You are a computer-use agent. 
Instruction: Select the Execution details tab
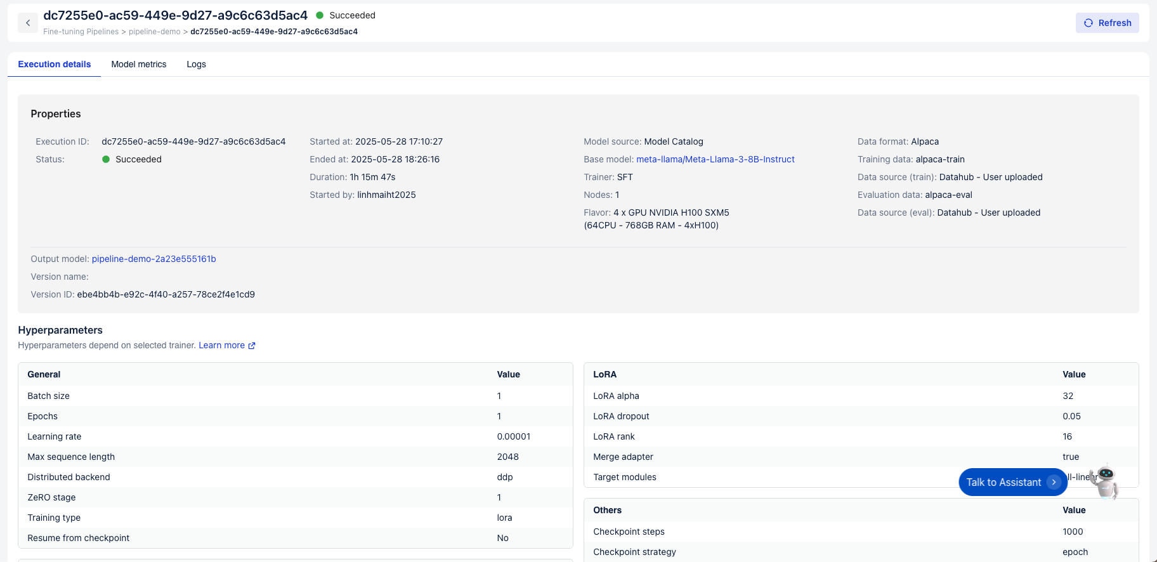point(55,64)
